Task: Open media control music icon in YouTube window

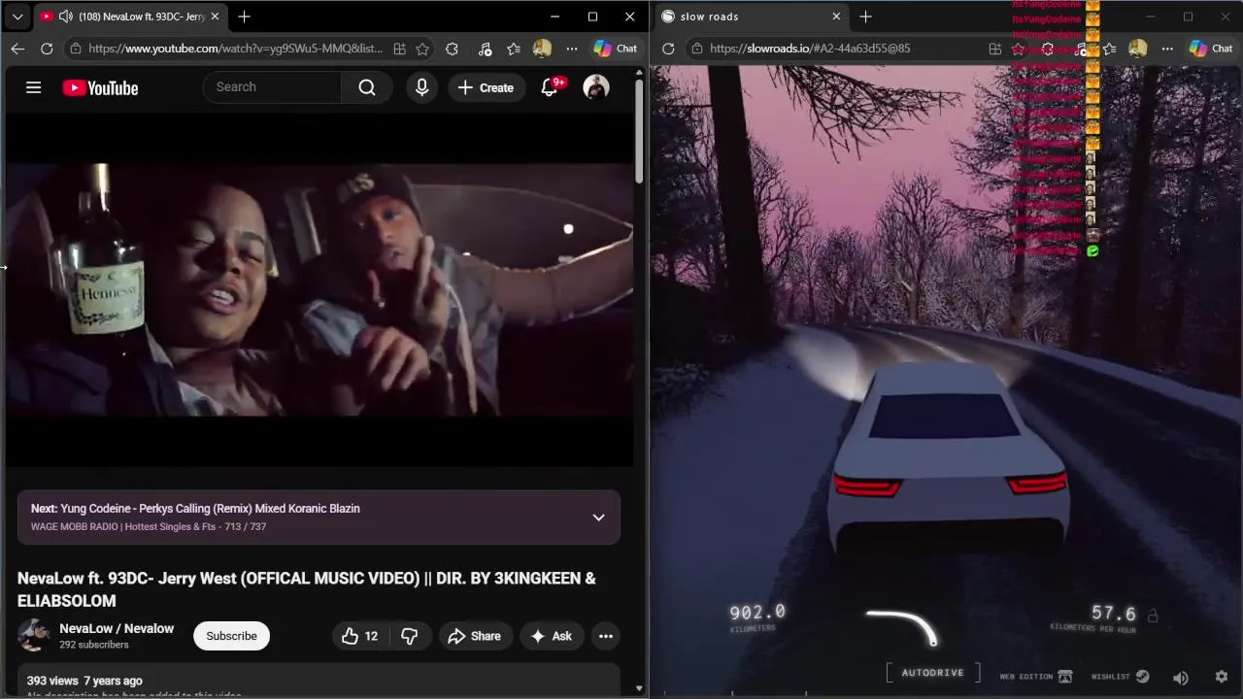Action: 486,49
